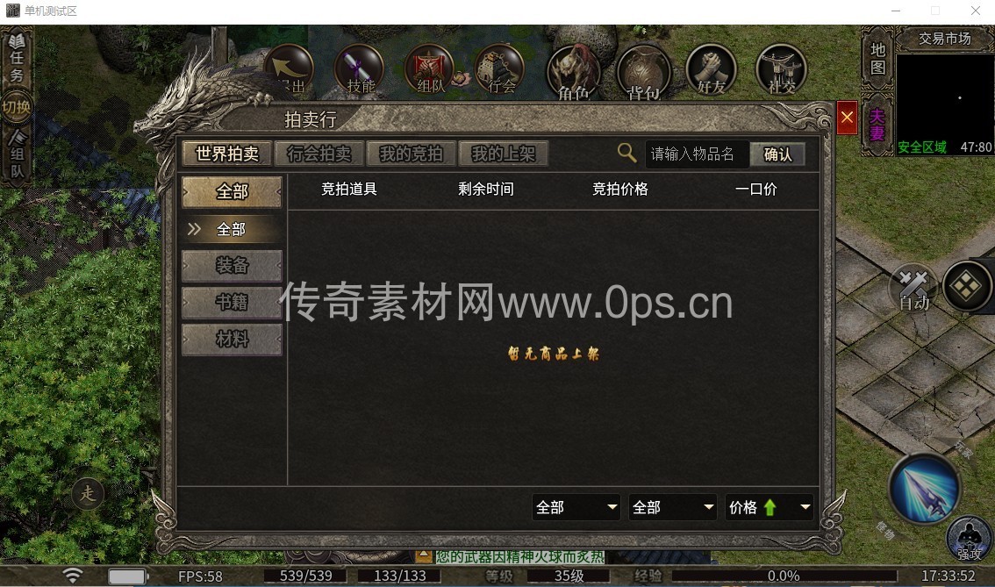Open the 组队 team icon in top bar
Image resolution: width=995 pixels, height=587 pixels.
pyautogui.click(x=430, y=70)
